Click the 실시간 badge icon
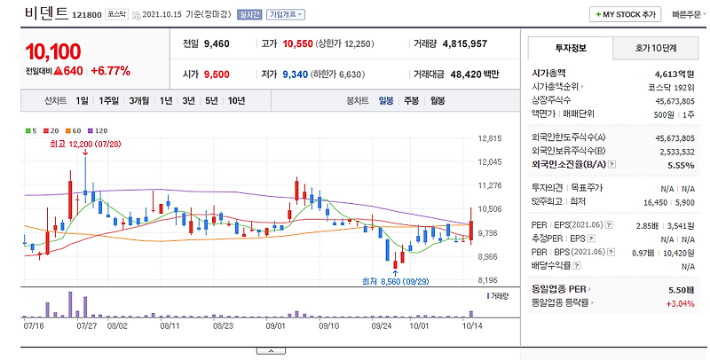Screen dimensions: 710x360 [x=249, y=14]
